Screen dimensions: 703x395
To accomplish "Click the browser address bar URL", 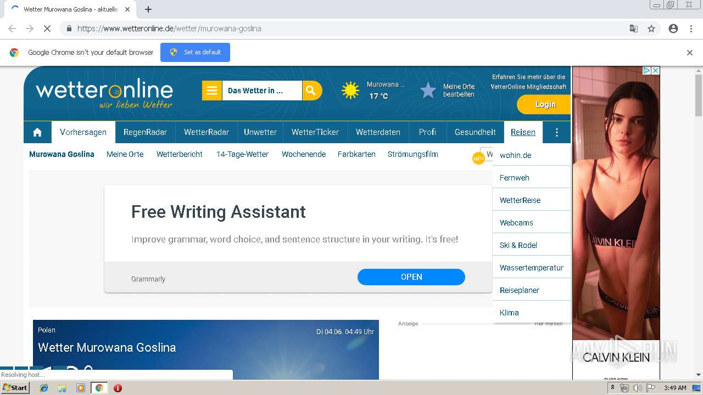I will (169, 29).
